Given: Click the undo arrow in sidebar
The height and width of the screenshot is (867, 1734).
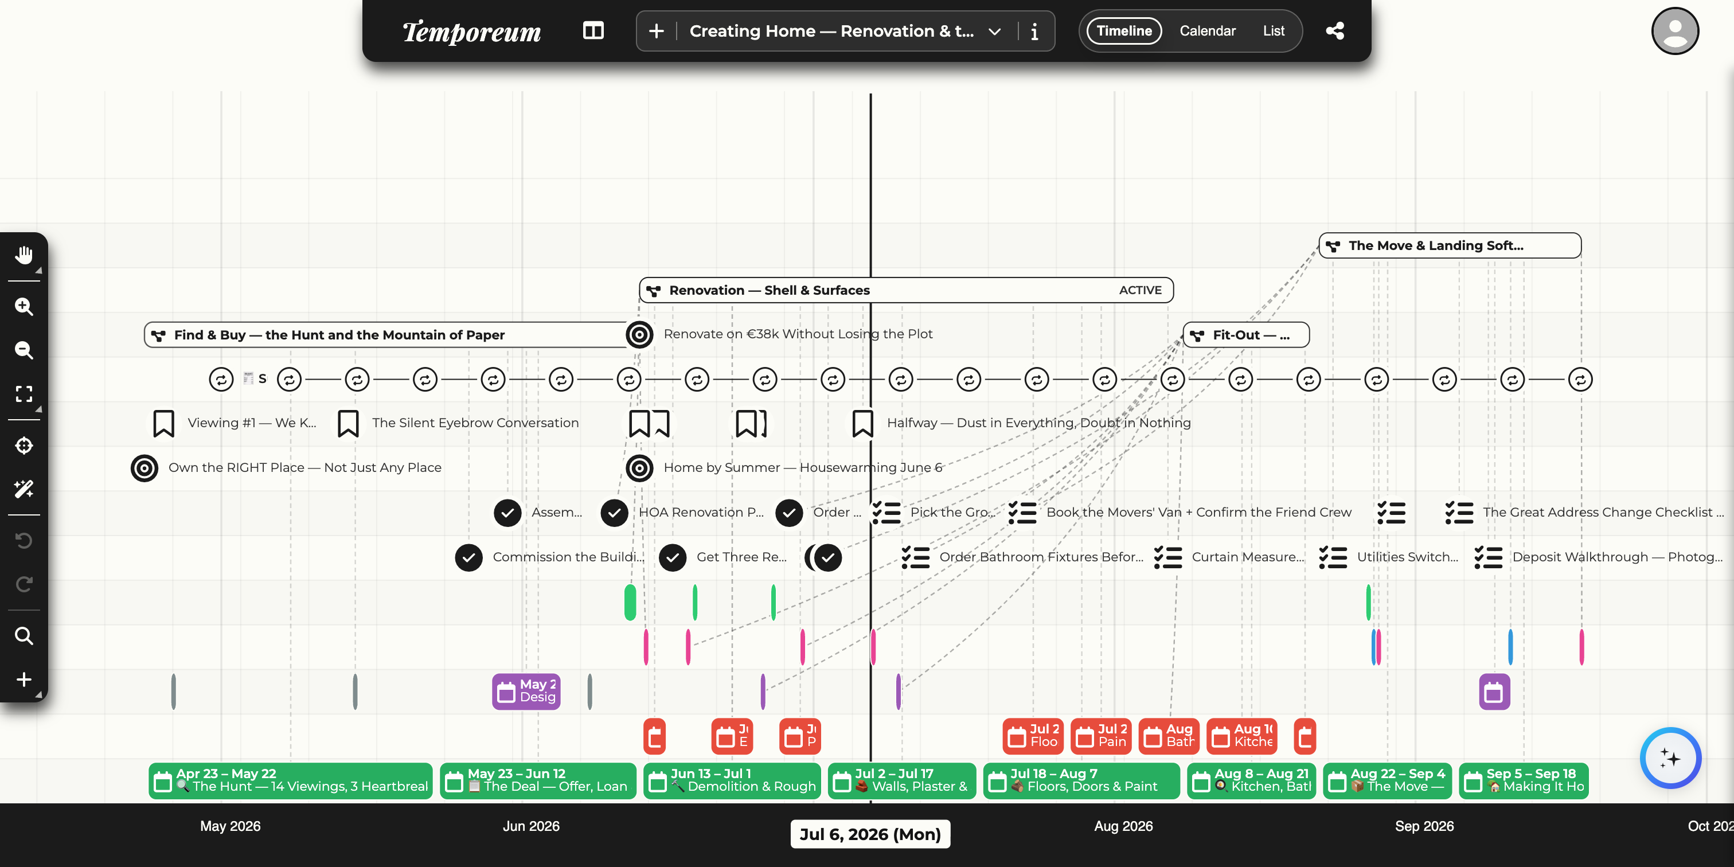Looking at the screenshot, I should pyautogui.click(x=24, y=541).
